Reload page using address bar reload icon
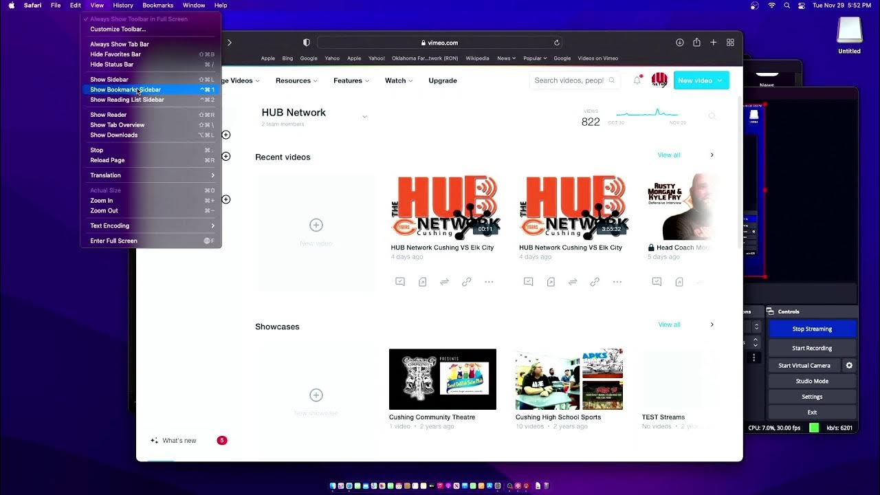880x495 pixels. click(557, 43)
